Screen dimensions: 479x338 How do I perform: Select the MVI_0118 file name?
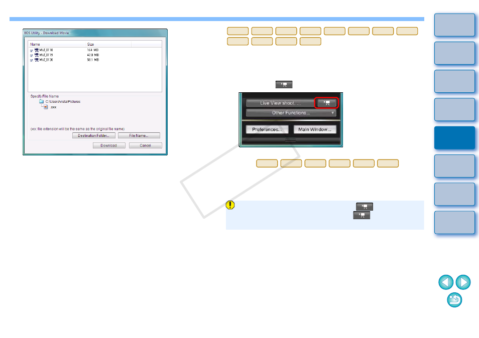click(46, 50)
